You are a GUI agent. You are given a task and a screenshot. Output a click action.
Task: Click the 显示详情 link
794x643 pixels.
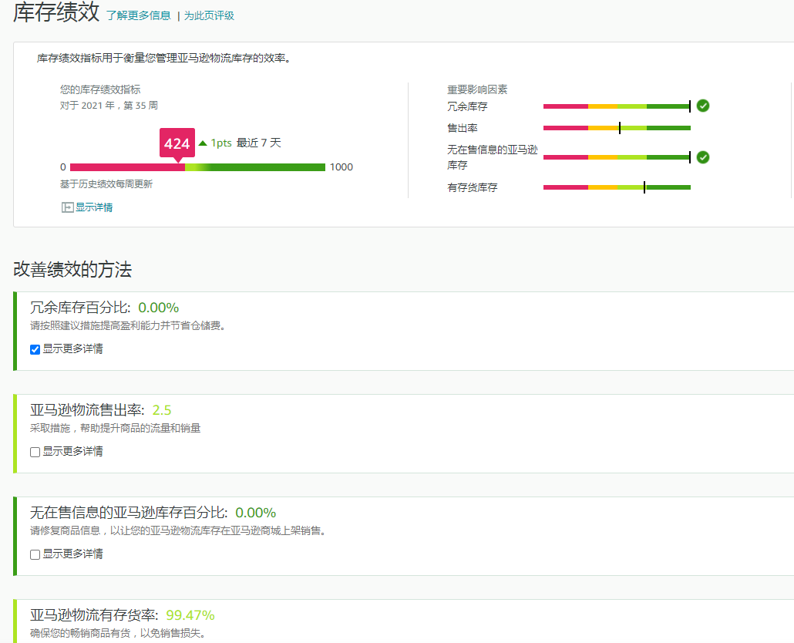94,207
